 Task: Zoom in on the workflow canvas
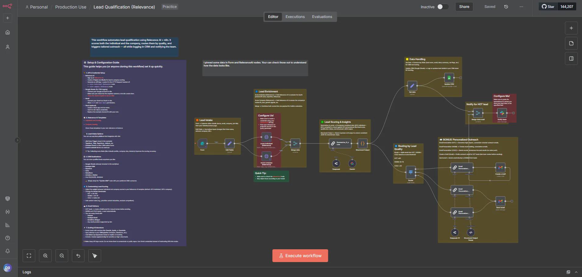pos(45,256)
